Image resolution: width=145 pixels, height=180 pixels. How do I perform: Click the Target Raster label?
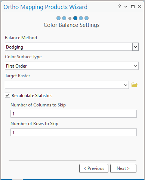coord(18,76)
